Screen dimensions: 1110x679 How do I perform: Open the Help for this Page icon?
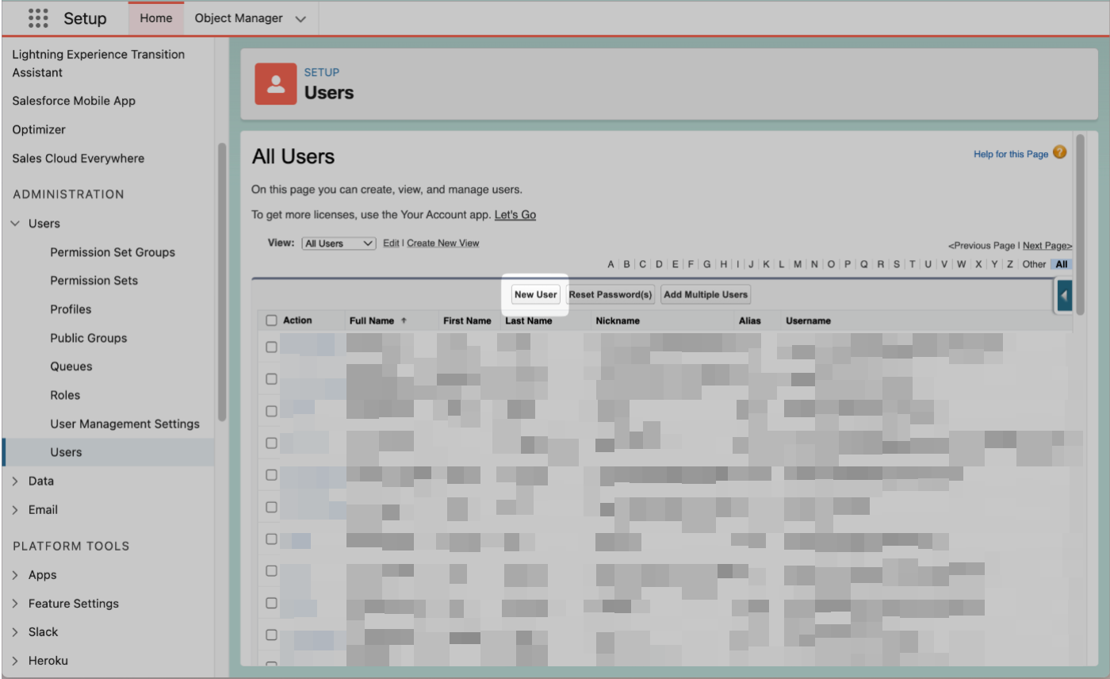click(1060, 153)
